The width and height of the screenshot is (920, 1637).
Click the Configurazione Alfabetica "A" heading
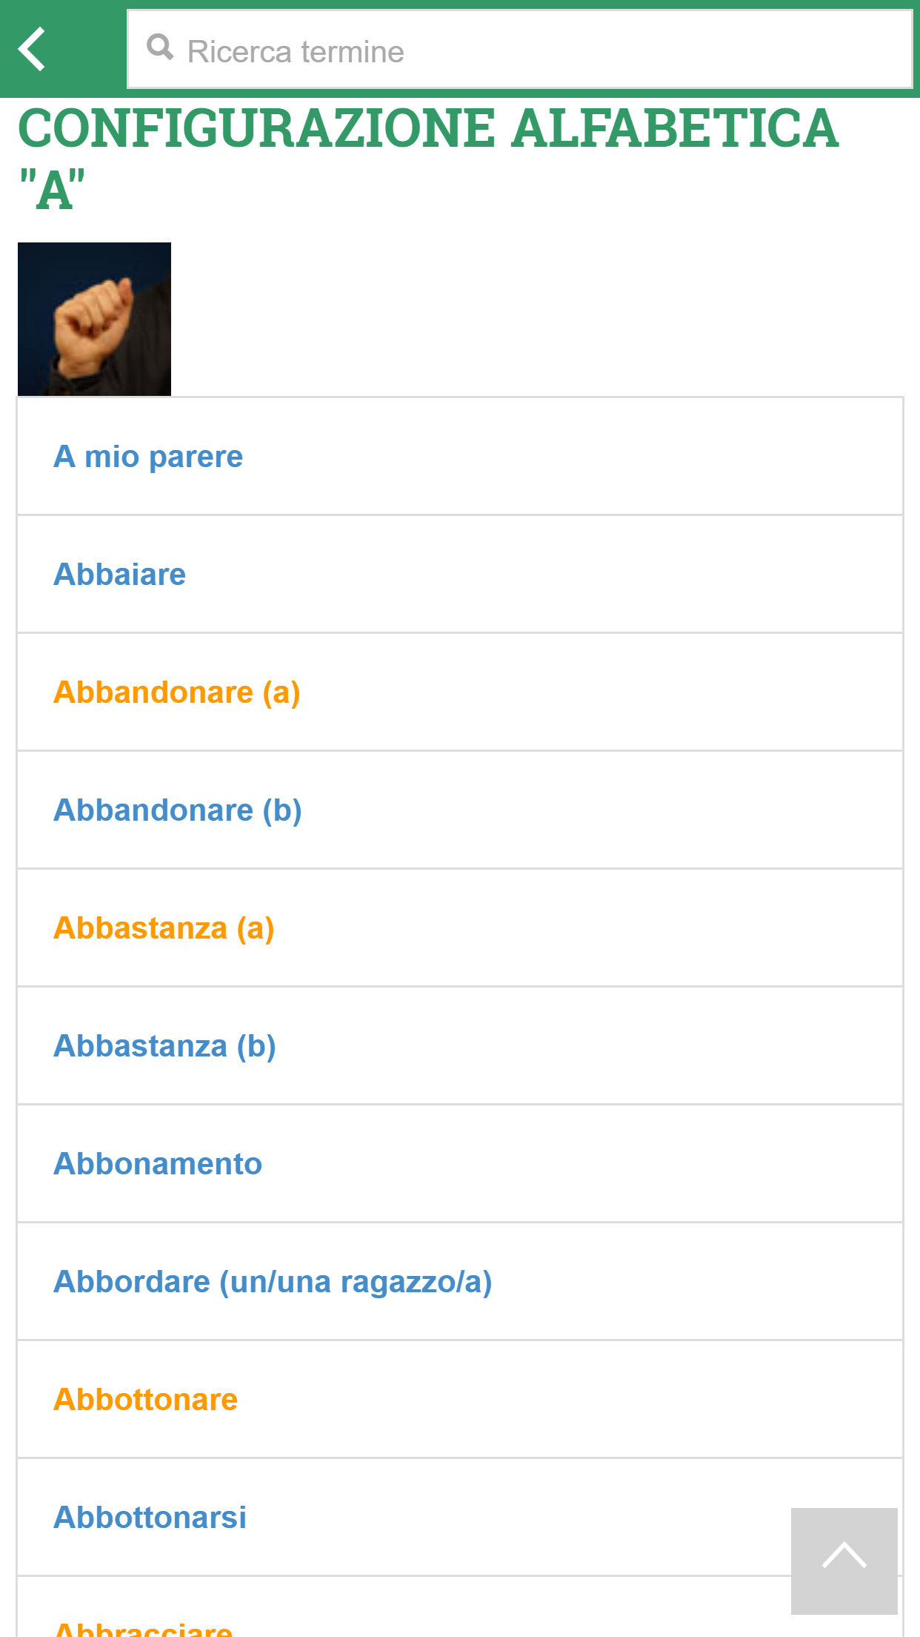point(428,158)
